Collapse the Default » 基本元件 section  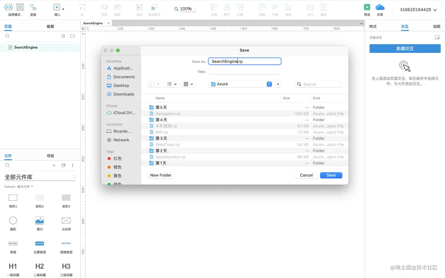(x=19, y=187)
